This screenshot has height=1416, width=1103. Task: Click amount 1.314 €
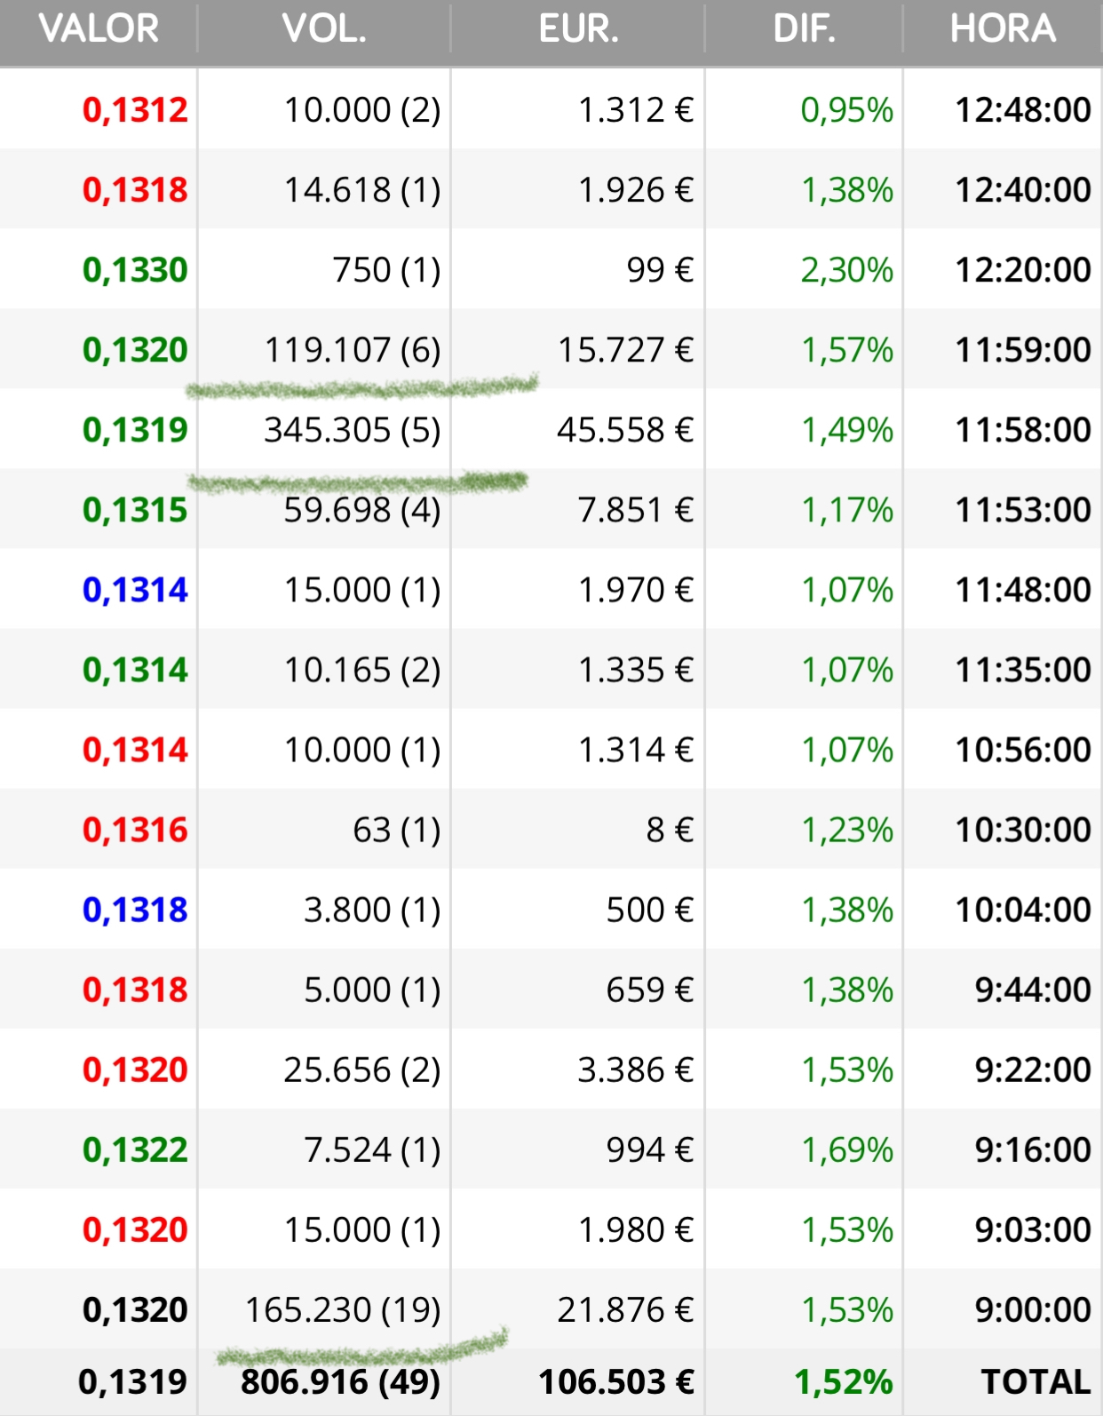tap(636, 750)
